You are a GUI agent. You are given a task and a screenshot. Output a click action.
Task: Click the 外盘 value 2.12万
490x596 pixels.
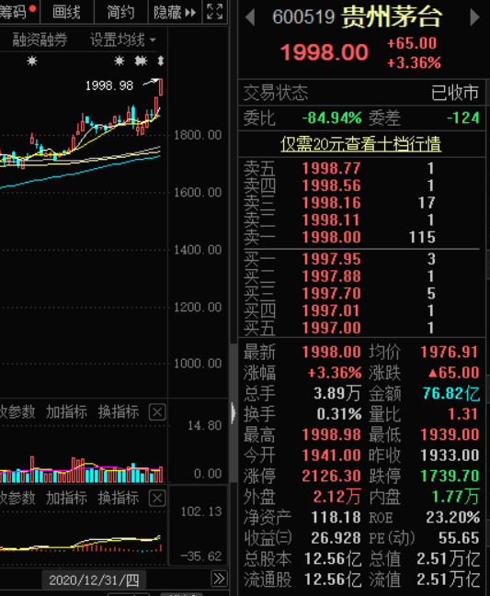point(337,497)
